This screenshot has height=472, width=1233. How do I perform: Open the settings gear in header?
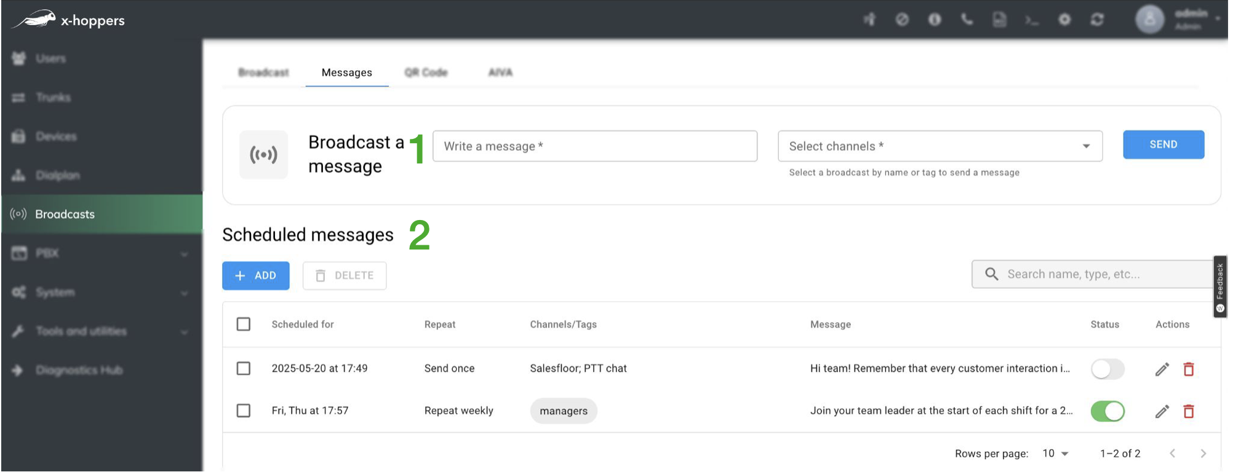click(1064, 20)
